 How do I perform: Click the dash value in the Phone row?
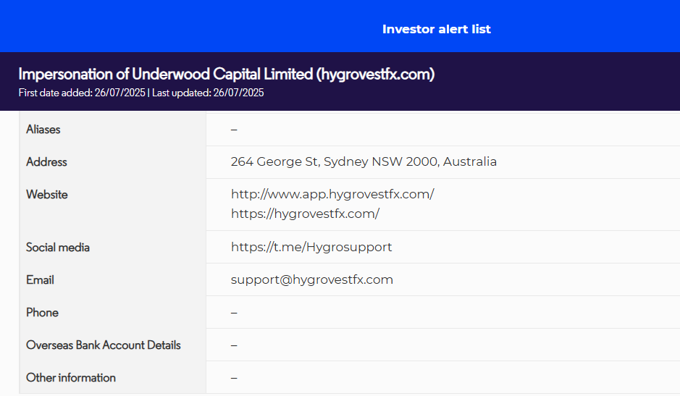pos(234,313)
